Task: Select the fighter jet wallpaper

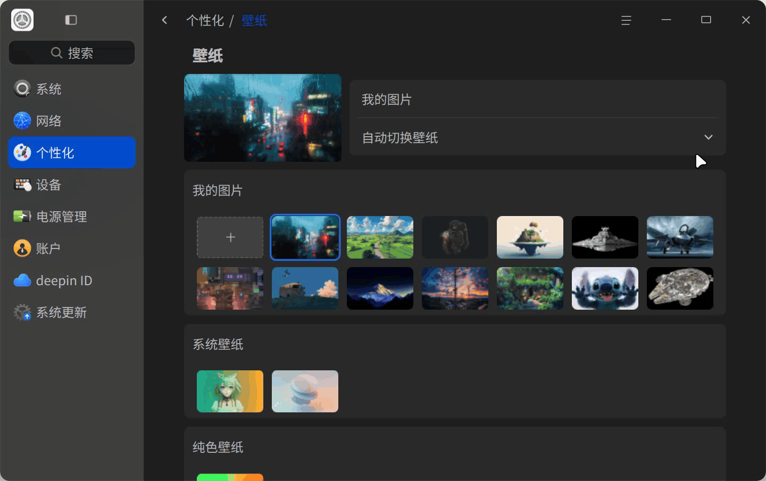Action: tap(680, 237)
